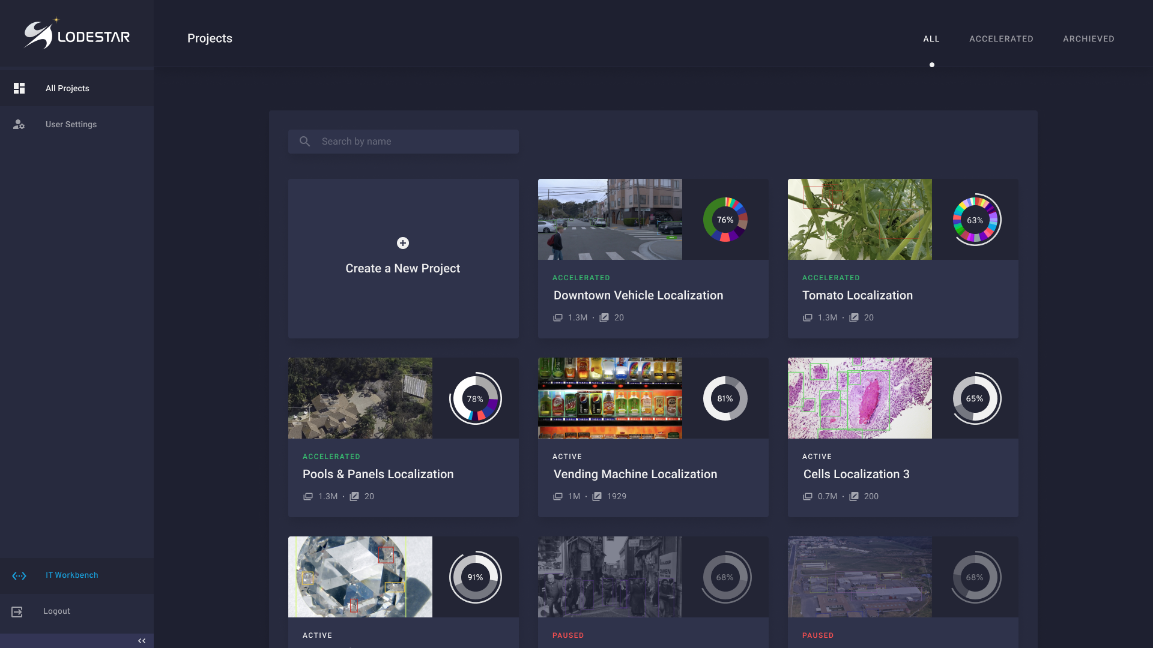Click the 63% progress ring on Tomato card
This screenshot has width=1153, height=648.
coord(975,220)
